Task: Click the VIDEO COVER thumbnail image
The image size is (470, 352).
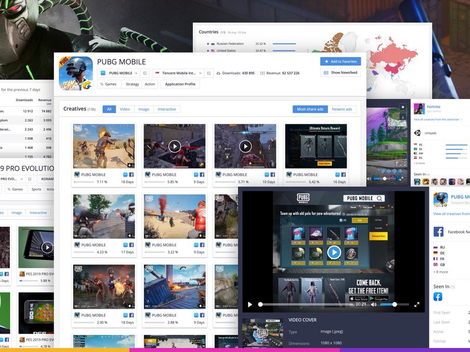Action: point(263,333)
